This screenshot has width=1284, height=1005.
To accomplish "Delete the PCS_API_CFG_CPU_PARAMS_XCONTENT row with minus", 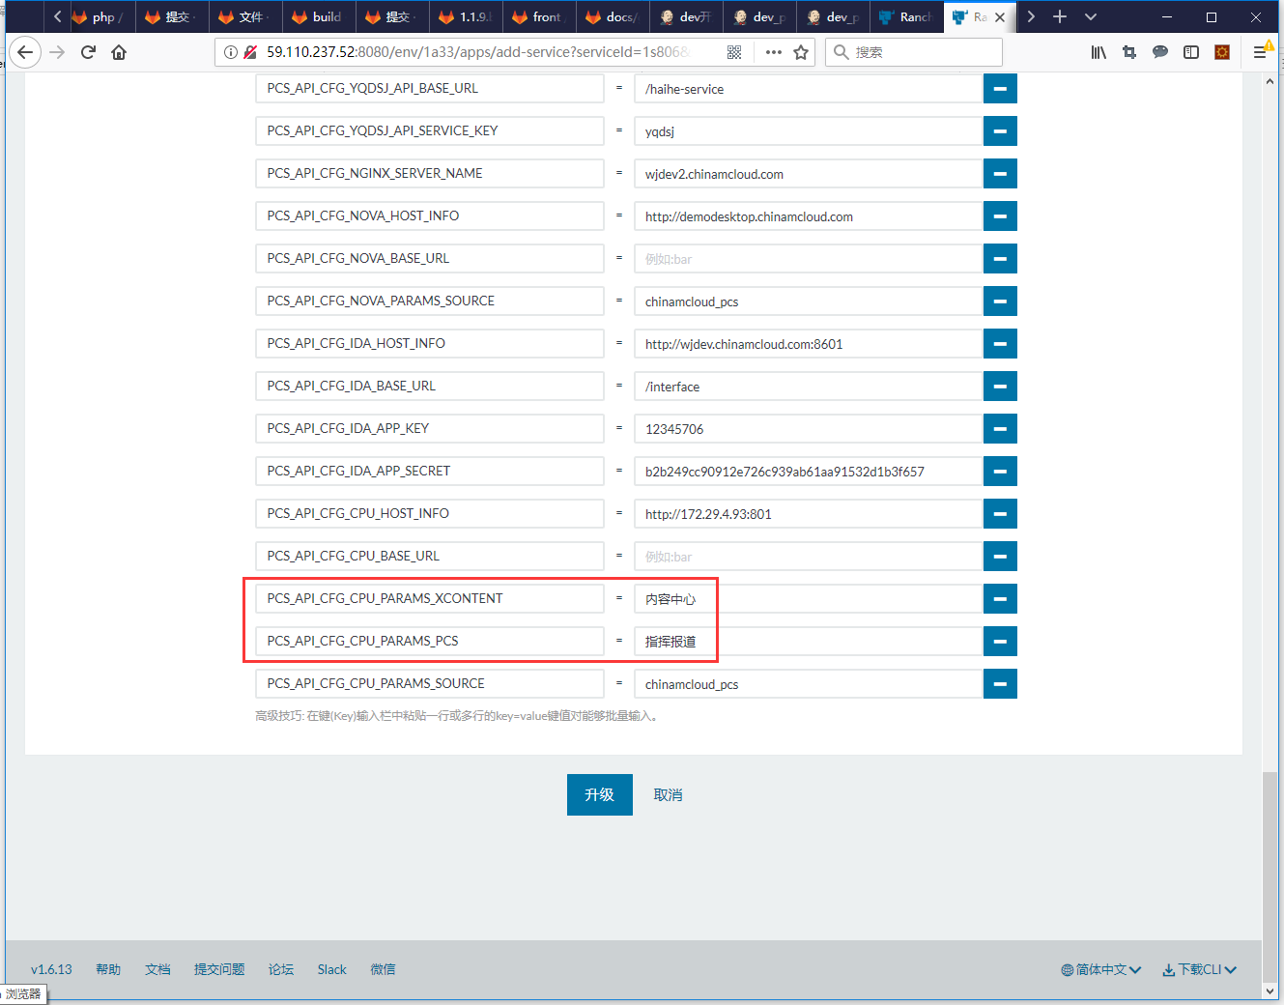I will 1000,599.
